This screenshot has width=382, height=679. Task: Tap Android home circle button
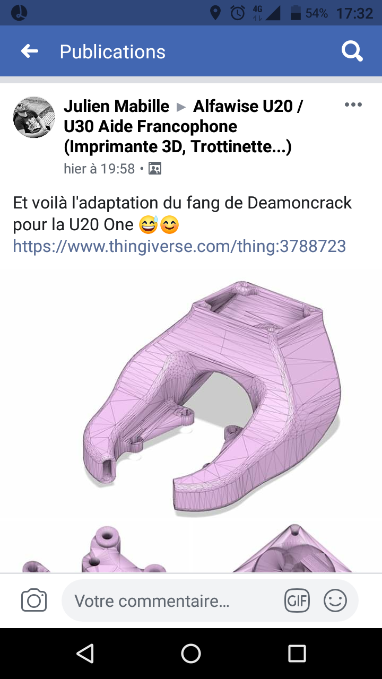click(x=191, y=654)
